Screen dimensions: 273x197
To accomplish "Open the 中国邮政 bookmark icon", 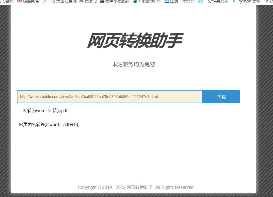I will click(x=135, y=2).
